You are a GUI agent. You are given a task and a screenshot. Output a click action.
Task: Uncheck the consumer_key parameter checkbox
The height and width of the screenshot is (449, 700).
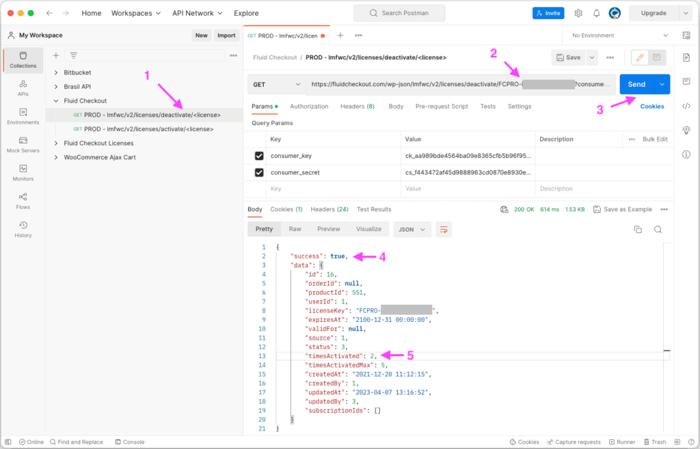click(259, 156)
